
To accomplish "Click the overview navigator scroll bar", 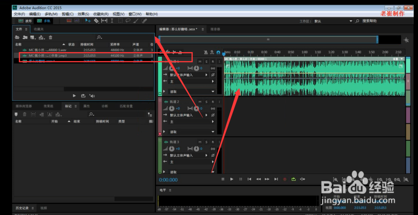I will (x=268, y=39).
